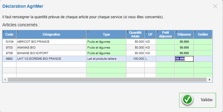Image resolution: width=223 pixels, height=112 pixels.
Task: Toggle sort arrows on Quantité totale column
Action: coord(128,32)
